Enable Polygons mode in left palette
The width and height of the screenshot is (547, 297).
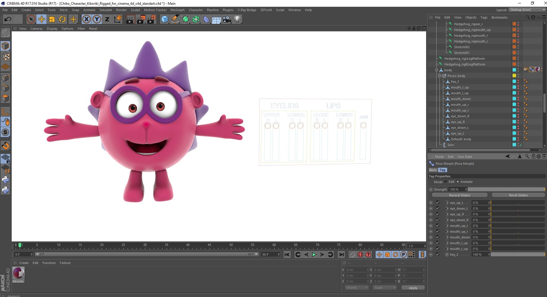click(5, 98)
